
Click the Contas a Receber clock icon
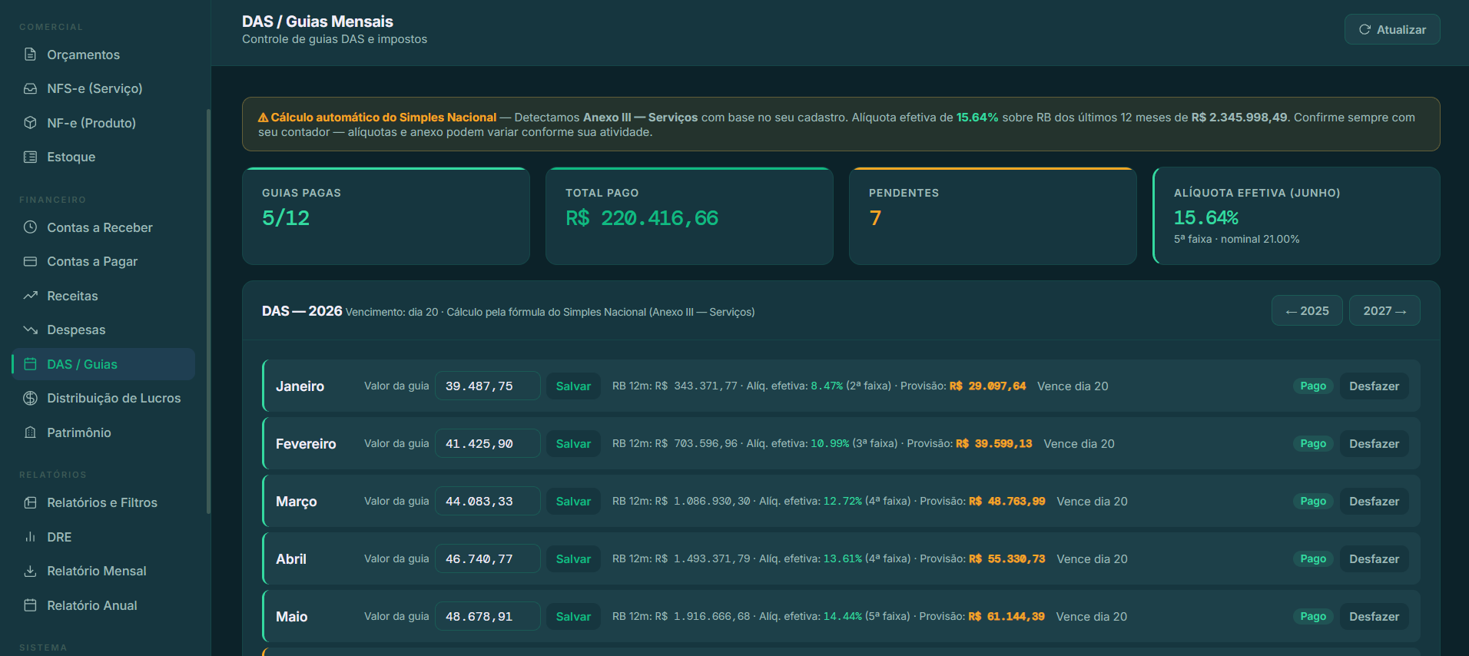click(30, 227)
